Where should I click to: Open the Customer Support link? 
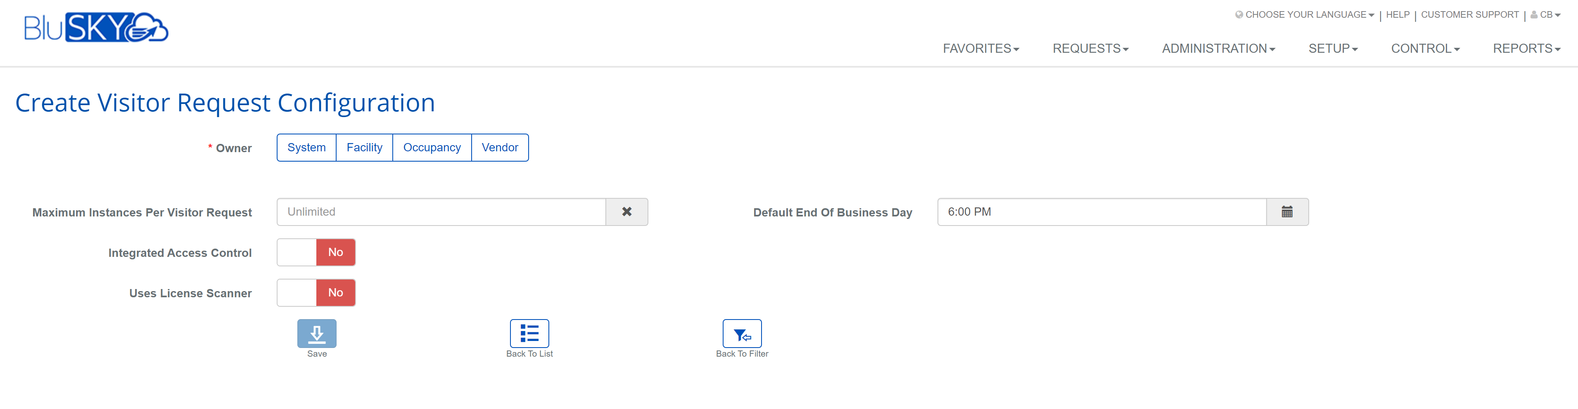1469,15
